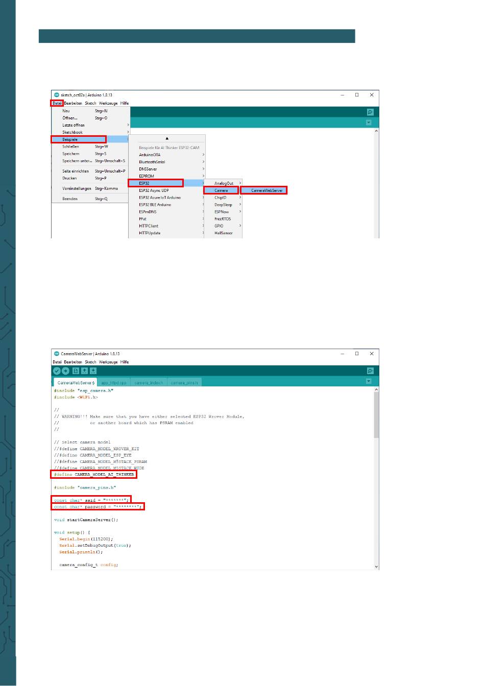Open the tab dropdown arrow in sketch_oct02a window
Viewport: 485px width, 686px height.
369,122
